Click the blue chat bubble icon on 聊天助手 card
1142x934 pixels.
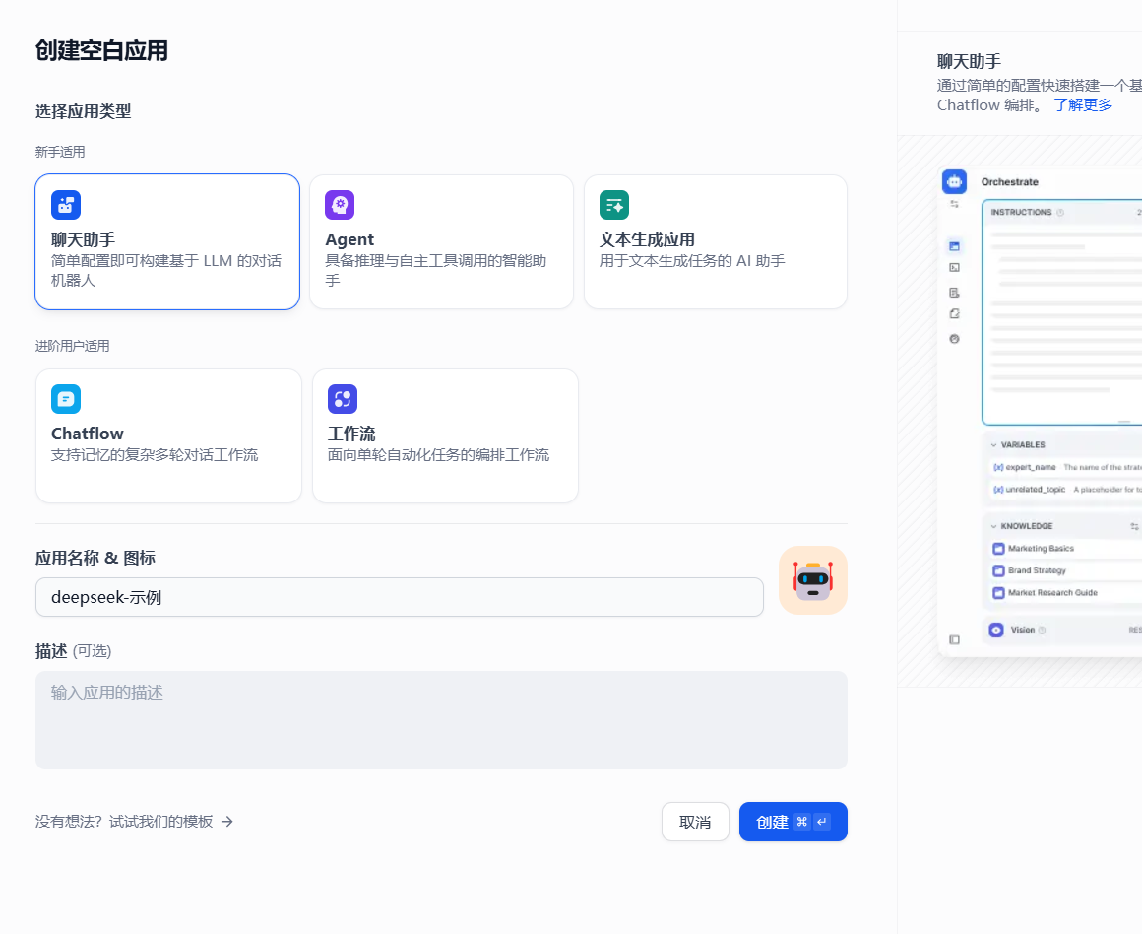point(66,204)
